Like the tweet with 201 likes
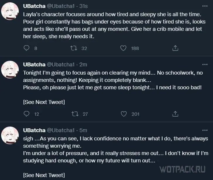 [x=124, y=114]
